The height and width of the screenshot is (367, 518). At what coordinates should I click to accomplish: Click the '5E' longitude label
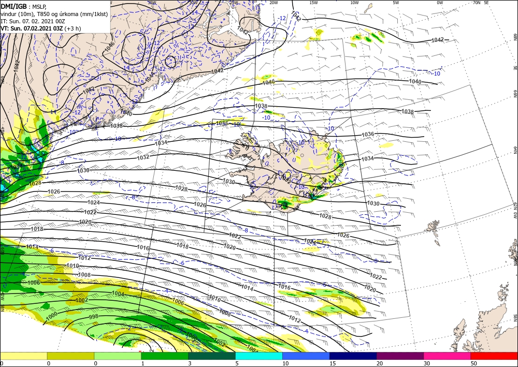(x=486, y=3)
